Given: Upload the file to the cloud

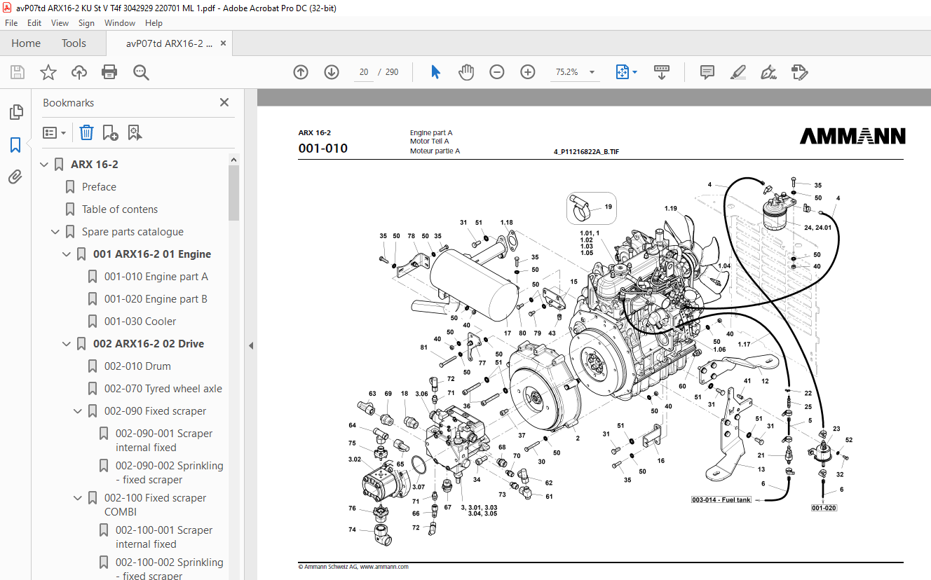Looking at the screenshot, I should (79, 72).
